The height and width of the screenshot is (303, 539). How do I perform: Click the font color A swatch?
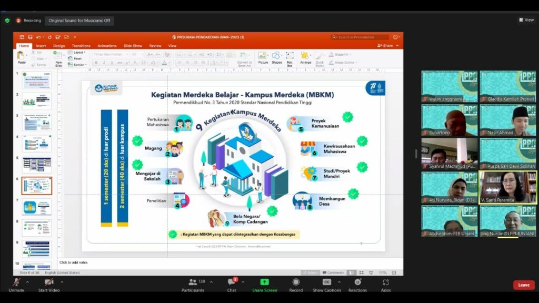click(x=164, y=63)
